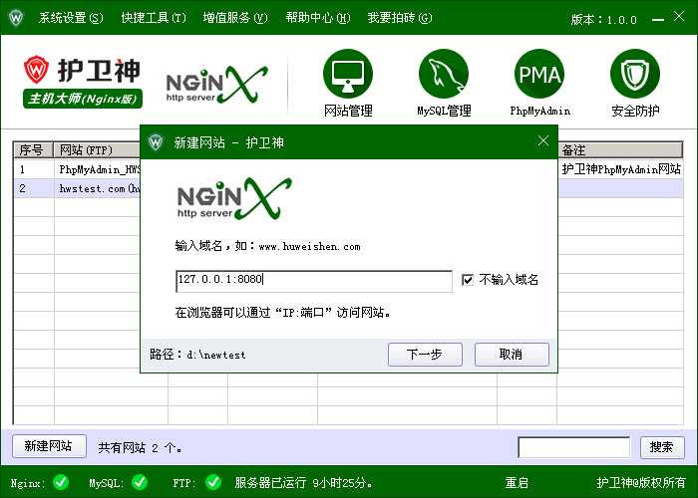Screen dimensions: 698x498
Task: Close the main 护卫神 window
Action: coord(679,17)
